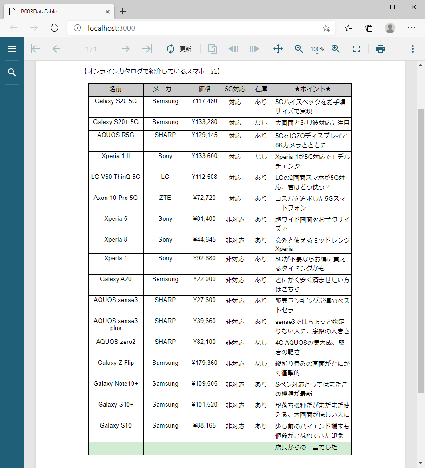Click the Galaxy S20 5G cell

116,106
